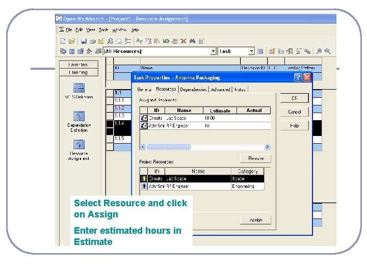367x275 pixels.
Task: Switch to the Advanced tab
Action: tap(220, 90)
